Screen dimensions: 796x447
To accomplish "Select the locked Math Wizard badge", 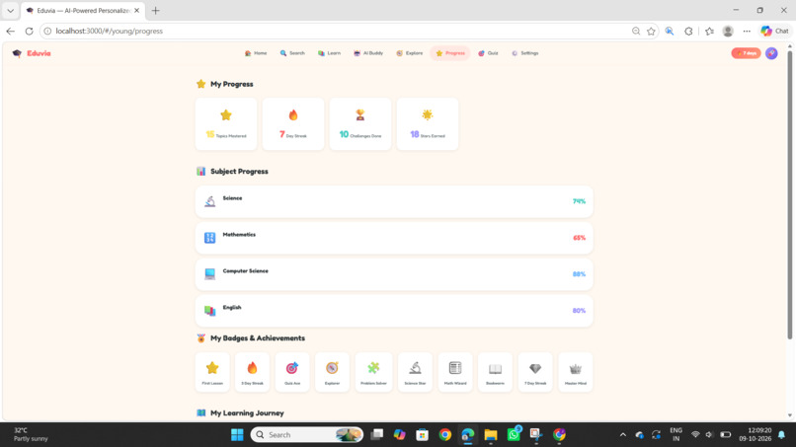I will [455, 372].
